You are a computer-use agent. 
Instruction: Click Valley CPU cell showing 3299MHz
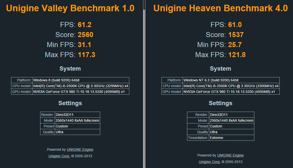coord(81,86)
